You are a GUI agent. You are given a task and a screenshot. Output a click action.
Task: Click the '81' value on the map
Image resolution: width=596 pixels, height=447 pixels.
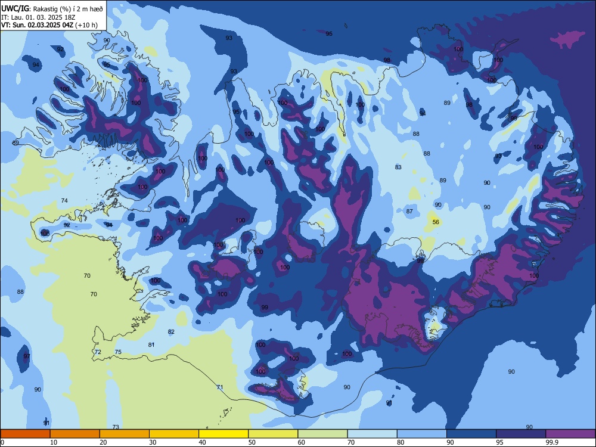click(x=151, y=344)
